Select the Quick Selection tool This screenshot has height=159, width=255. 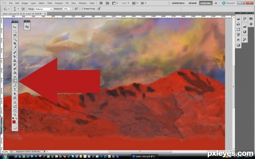click(x=15, y=39)
